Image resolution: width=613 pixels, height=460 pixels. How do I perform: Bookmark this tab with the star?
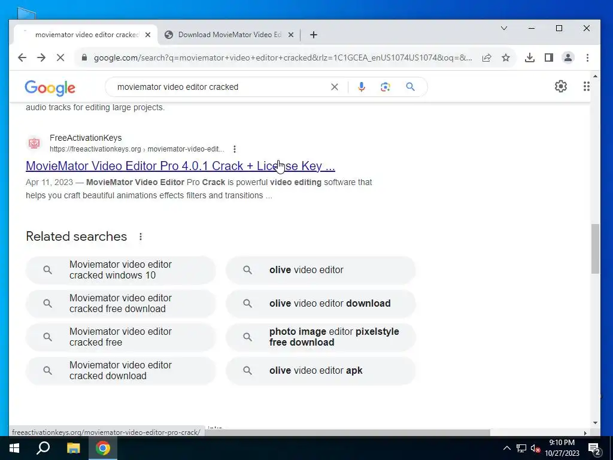pyautogui.click(x=506, y=58)
